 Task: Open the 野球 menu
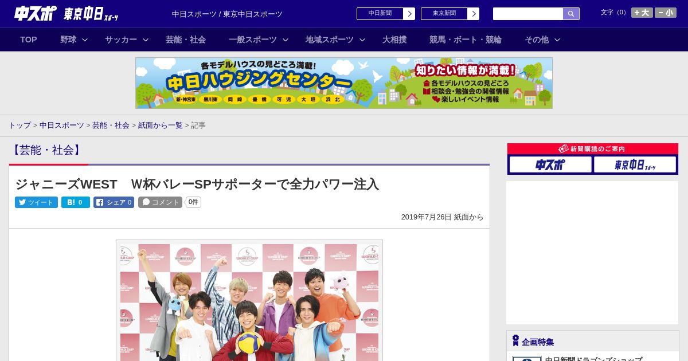tap(68, 40)
